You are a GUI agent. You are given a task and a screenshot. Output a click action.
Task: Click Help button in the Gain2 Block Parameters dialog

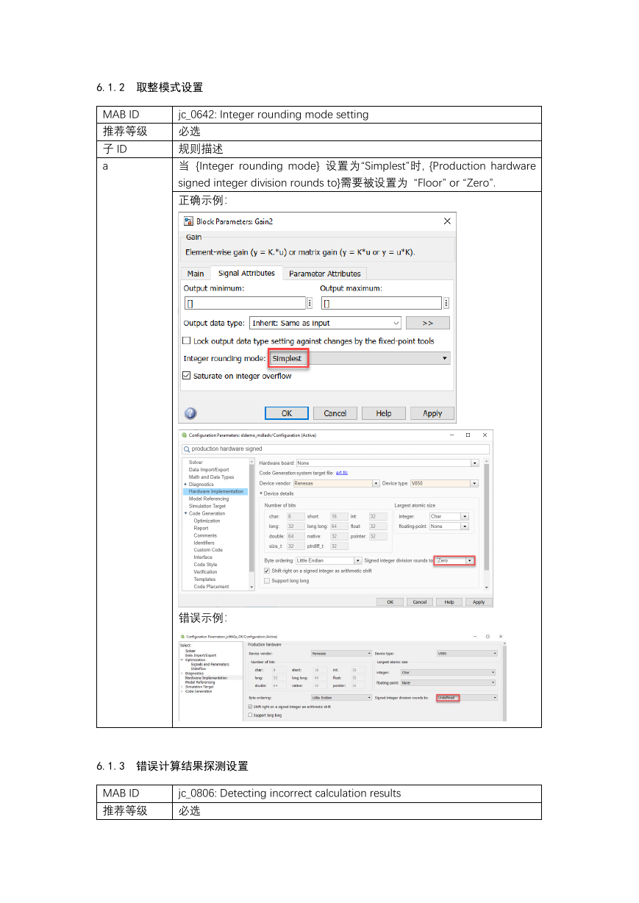[x=384, y=413]
